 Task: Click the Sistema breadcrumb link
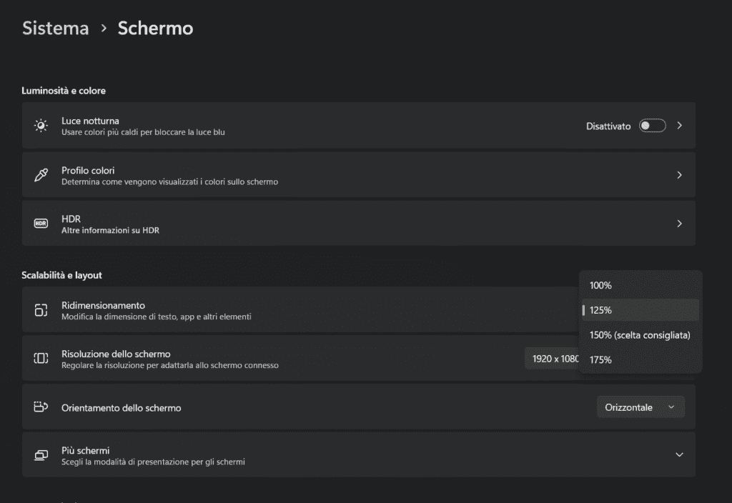point(54,28)
